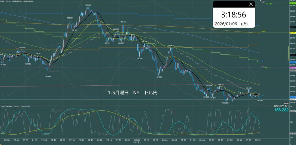Screen dimensions: 296x145
Task: Click the price label 156.617
Action: tap(38, 53)
